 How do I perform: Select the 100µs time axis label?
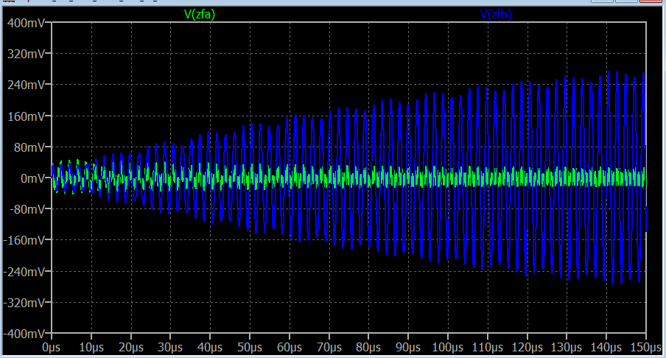point(448,346)
